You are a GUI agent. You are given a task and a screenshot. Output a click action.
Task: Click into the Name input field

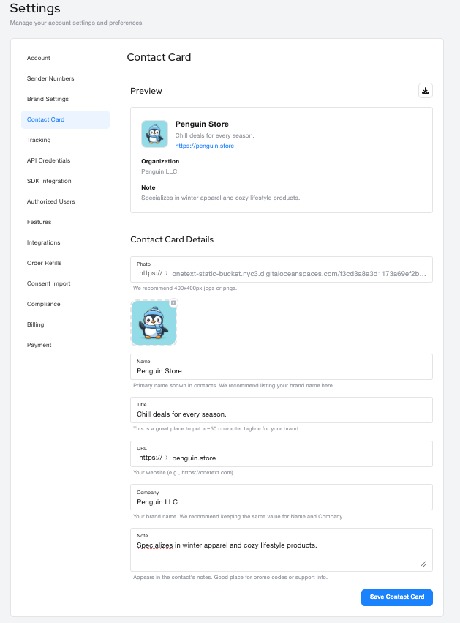coord(282,371)
